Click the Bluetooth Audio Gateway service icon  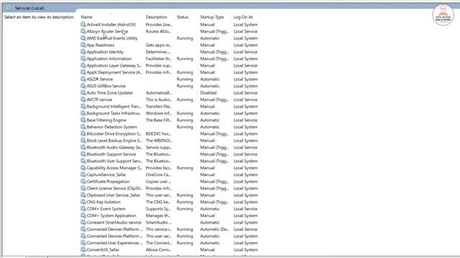pos(83,147)
